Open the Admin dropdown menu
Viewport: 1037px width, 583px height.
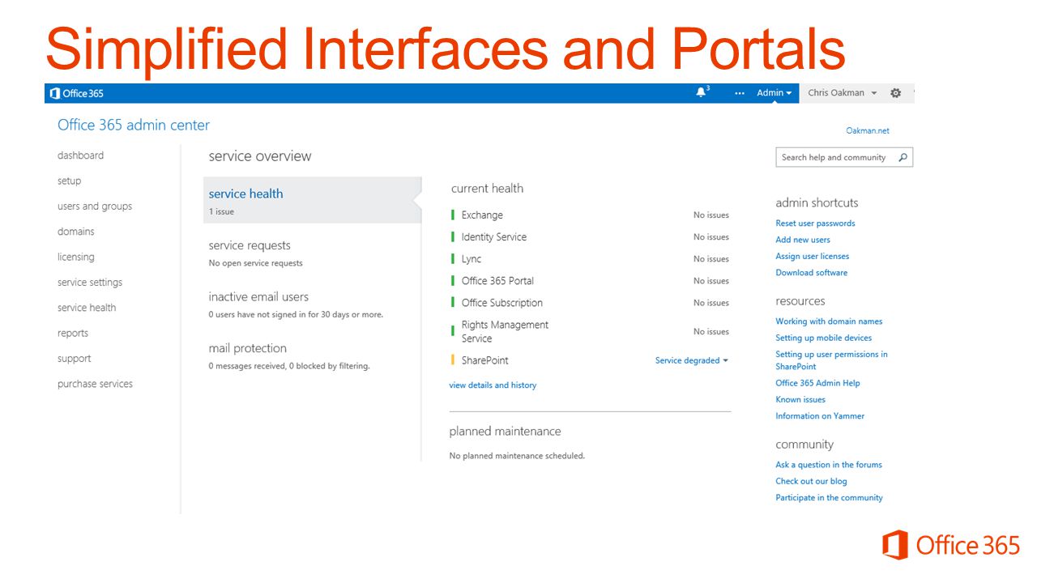click(775, 93)
